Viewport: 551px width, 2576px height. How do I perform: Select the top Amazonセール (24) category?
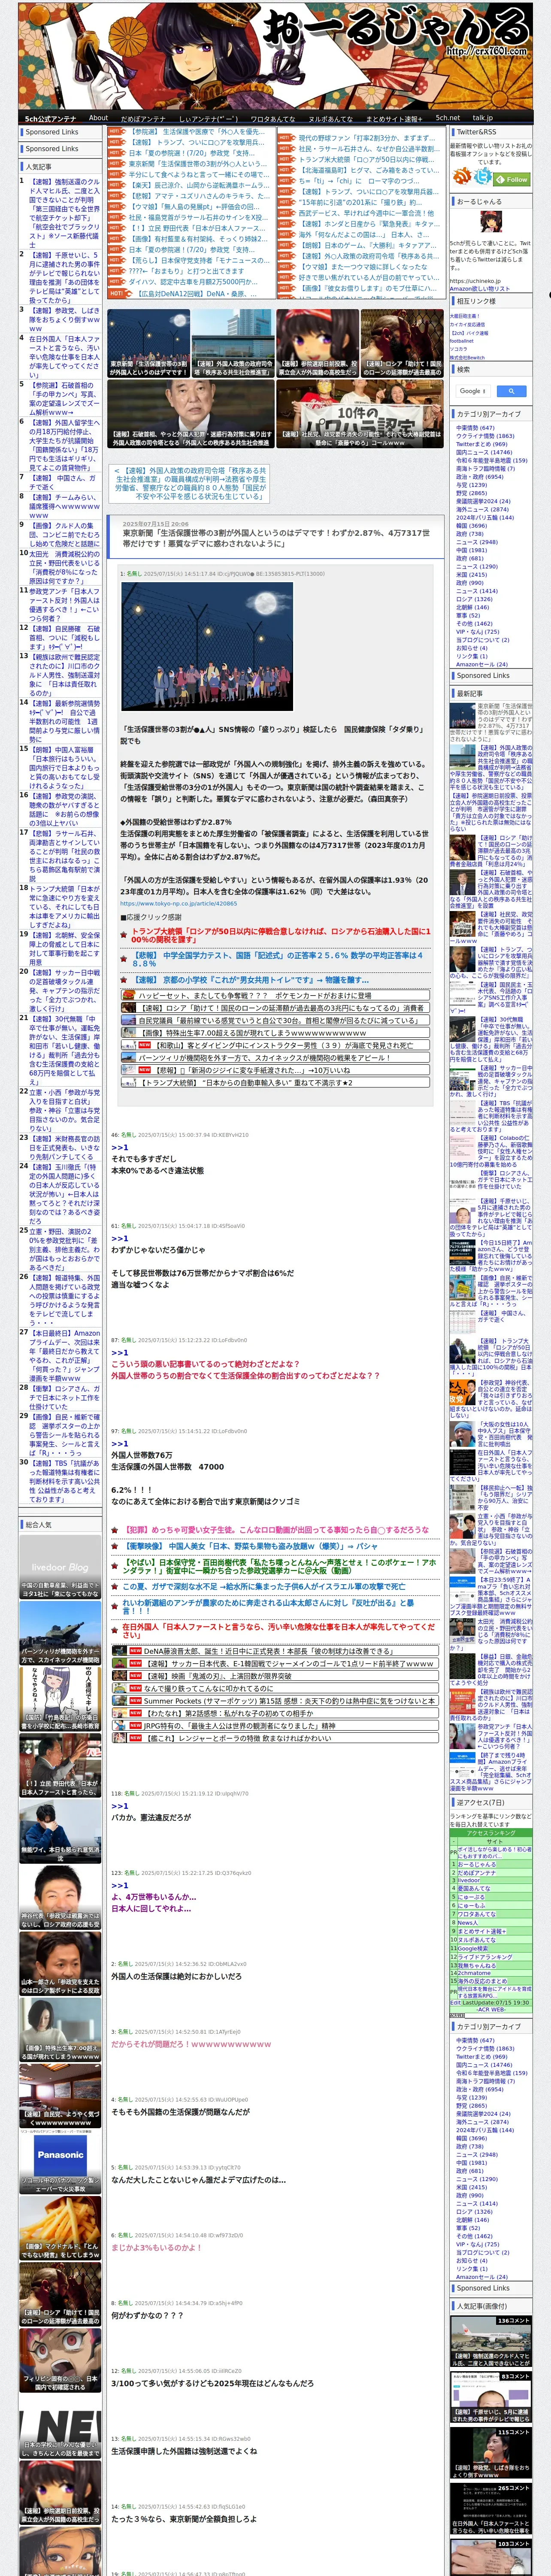[482, 664]
